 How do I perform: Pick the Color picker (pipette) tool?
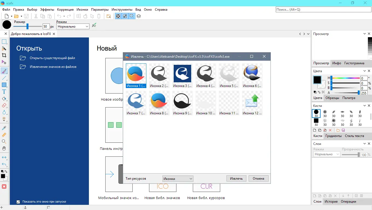tap(4, 127)
